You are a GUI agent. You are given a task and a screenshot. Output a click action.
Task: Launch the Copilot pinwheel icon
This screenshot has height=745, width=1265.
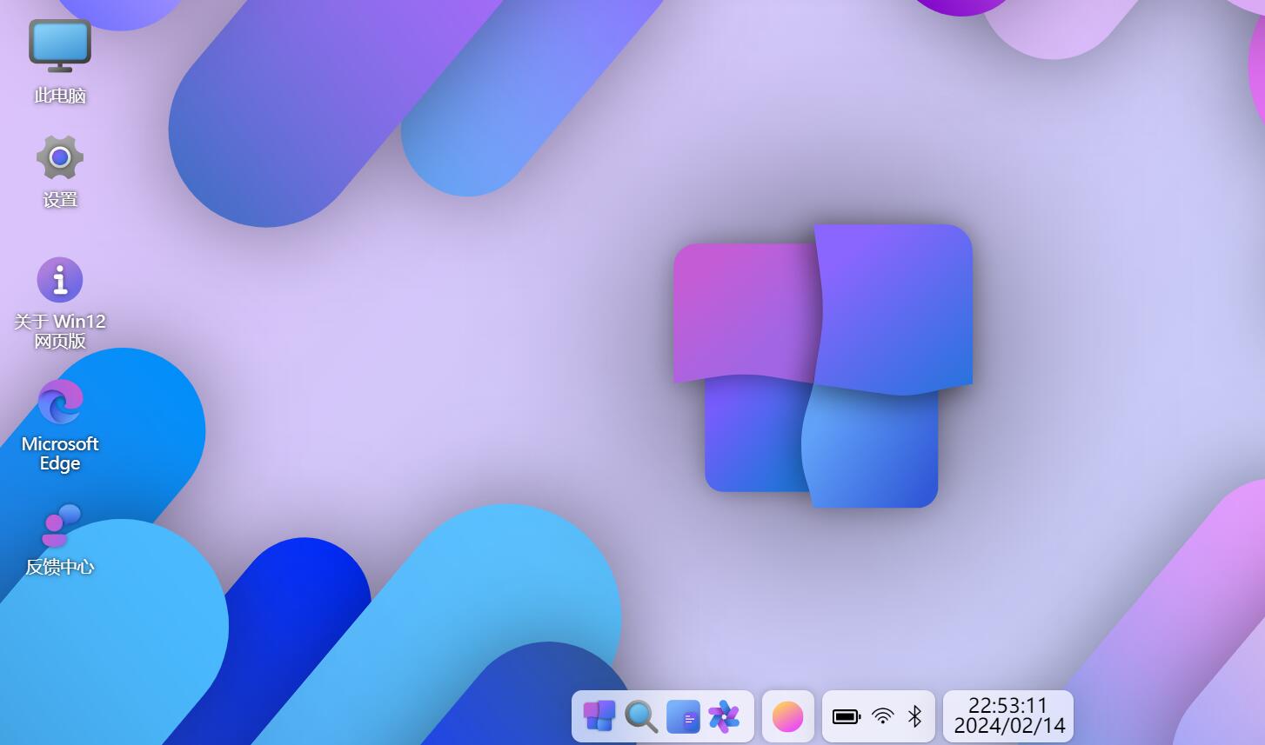(x=724, y=716)
